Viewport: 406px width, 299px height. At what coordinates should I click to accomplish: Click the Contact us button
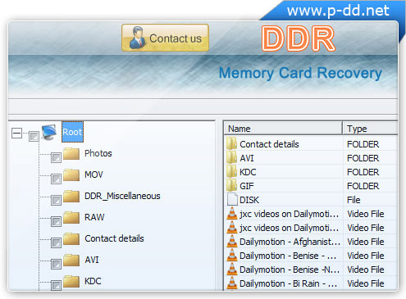pos(165,38)
